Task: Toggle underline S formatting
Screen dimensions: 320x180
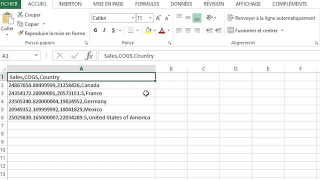Action: point(113,30)
